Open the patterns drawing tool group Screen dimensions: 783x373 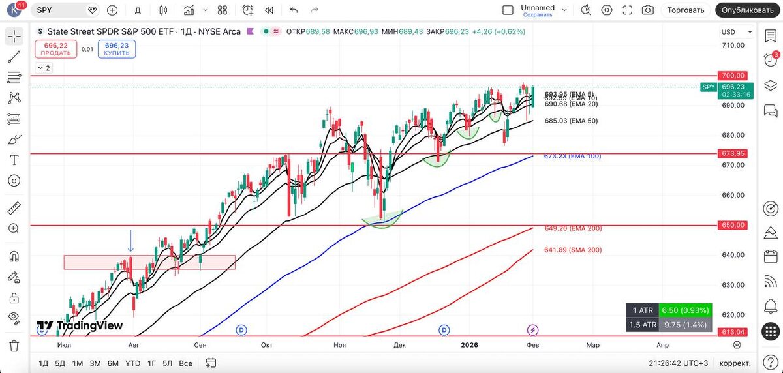click(x=14, y=98)
